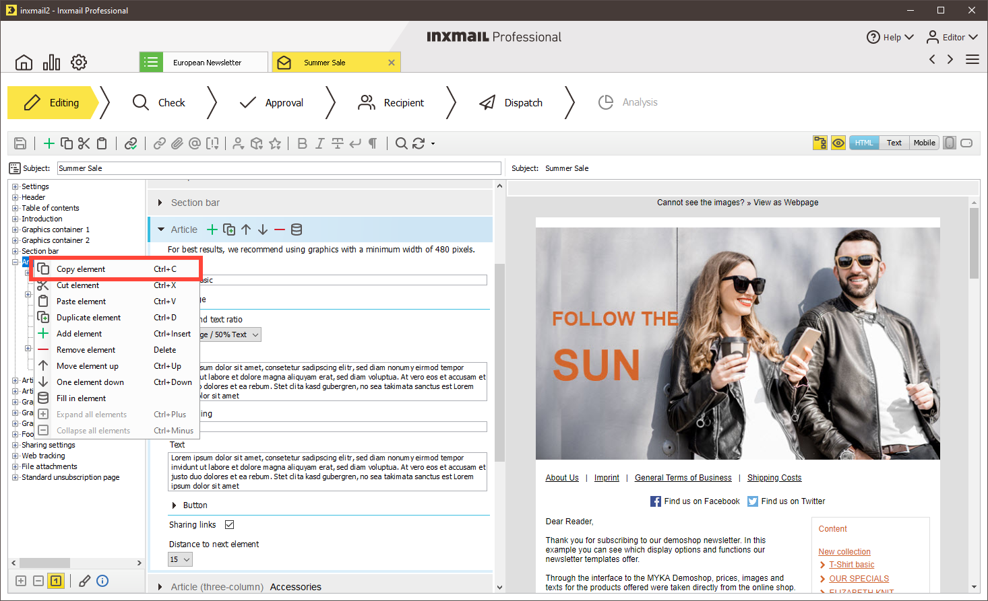Toggle the eye preview button
Viewport: 988px width, 601px height.
click(x=838, y=143)
